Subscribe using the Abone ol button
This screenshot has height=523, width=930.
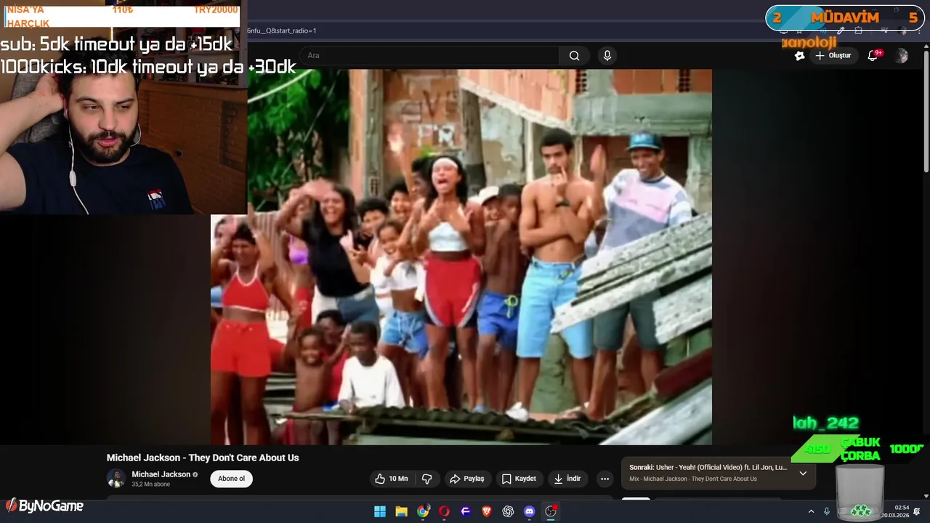click(x=232, y=479)
